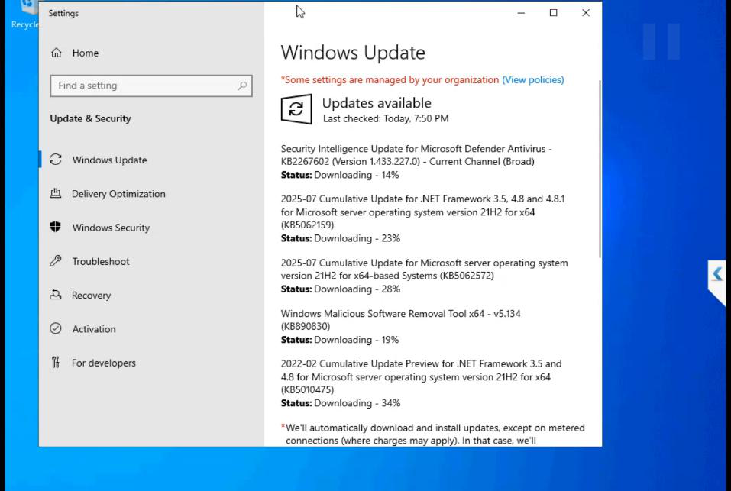Close the Settings window
Viewport: 731px width, 491px height.
(x=586, y=13)
